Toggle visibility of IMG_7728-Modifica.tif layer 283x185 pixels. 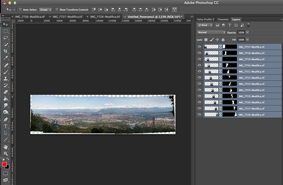[199, 114]
